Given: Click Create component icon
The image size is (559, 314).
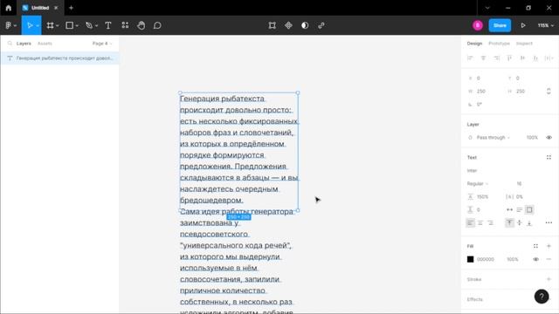Looking at the screenshot, I should click(288, 25).
